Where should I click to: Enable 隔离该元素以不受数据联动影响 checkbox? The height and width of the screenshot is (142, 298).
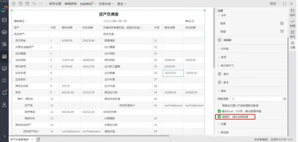[x=219, y=105]
